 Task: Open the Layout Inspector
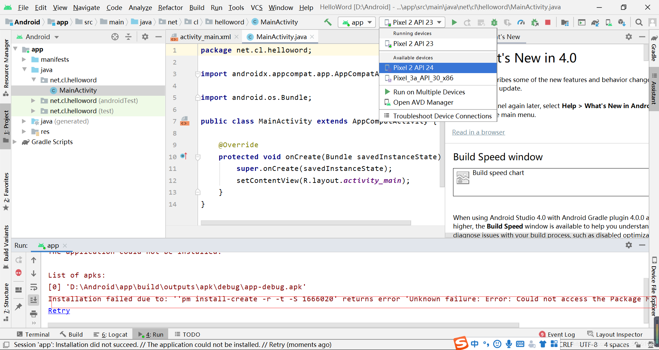tap(615, 334)
